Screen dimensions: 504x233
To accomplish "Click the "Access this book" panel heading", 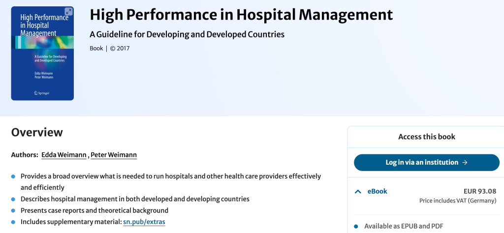I will coord(427,137).
